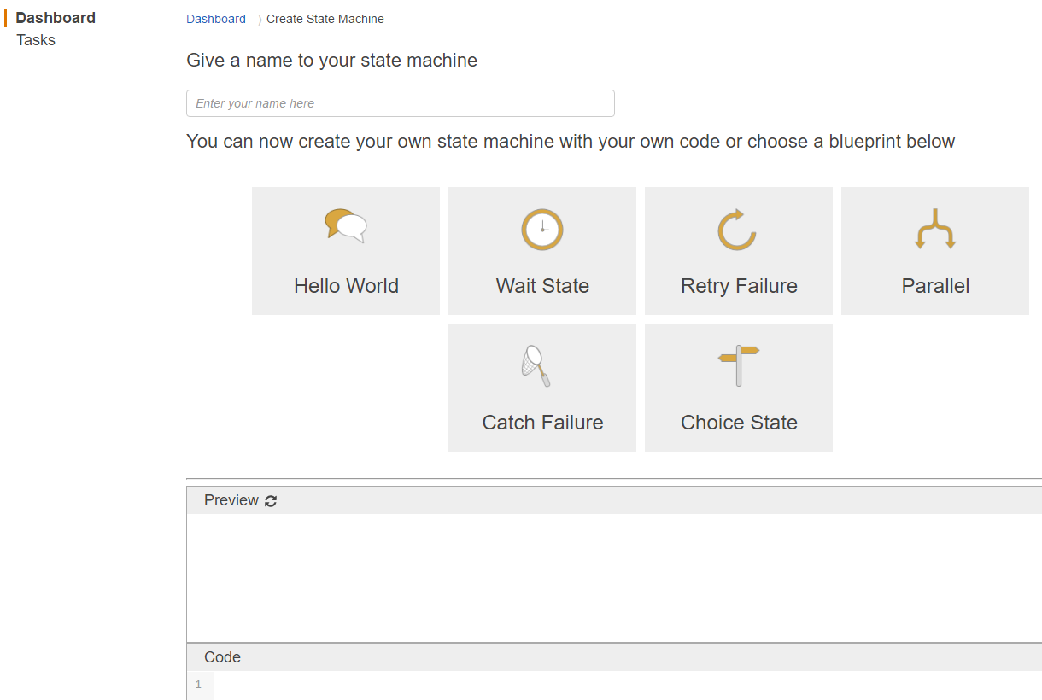The width and height of the screenshot is (1042, 700).
Task: Click the Parallel branching arrows icon
Action: (x=935, y=229)
